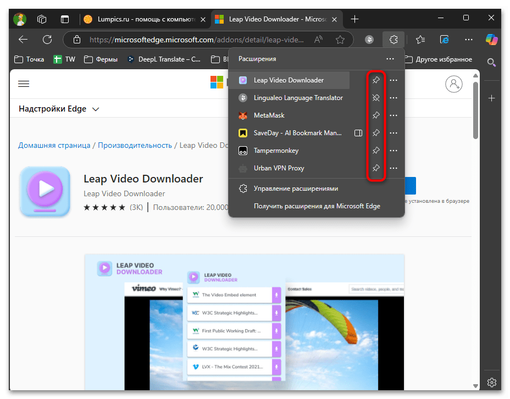Open the Urban VPN Proxy entry
Viewport: 510px width, 399px height.
coord(289,168)
